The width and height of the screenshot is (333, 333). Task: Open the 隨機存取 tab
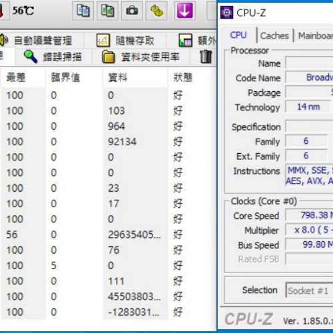click(x=135, y=41)
